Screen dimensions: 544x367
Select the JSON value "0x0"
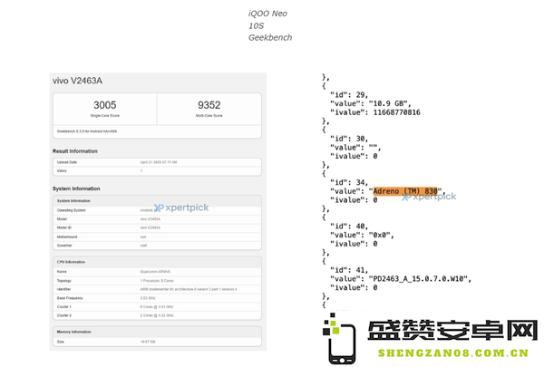pos(379,236)
